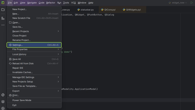
Task: Open the Refactor menu
Action: pyautogui.click(x=51, y=3)
